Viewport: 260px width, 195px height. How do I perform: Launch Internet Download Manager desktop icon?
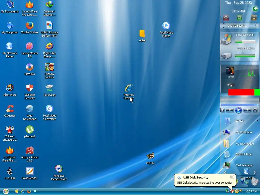pyautogui.click(x=50, y=8)
